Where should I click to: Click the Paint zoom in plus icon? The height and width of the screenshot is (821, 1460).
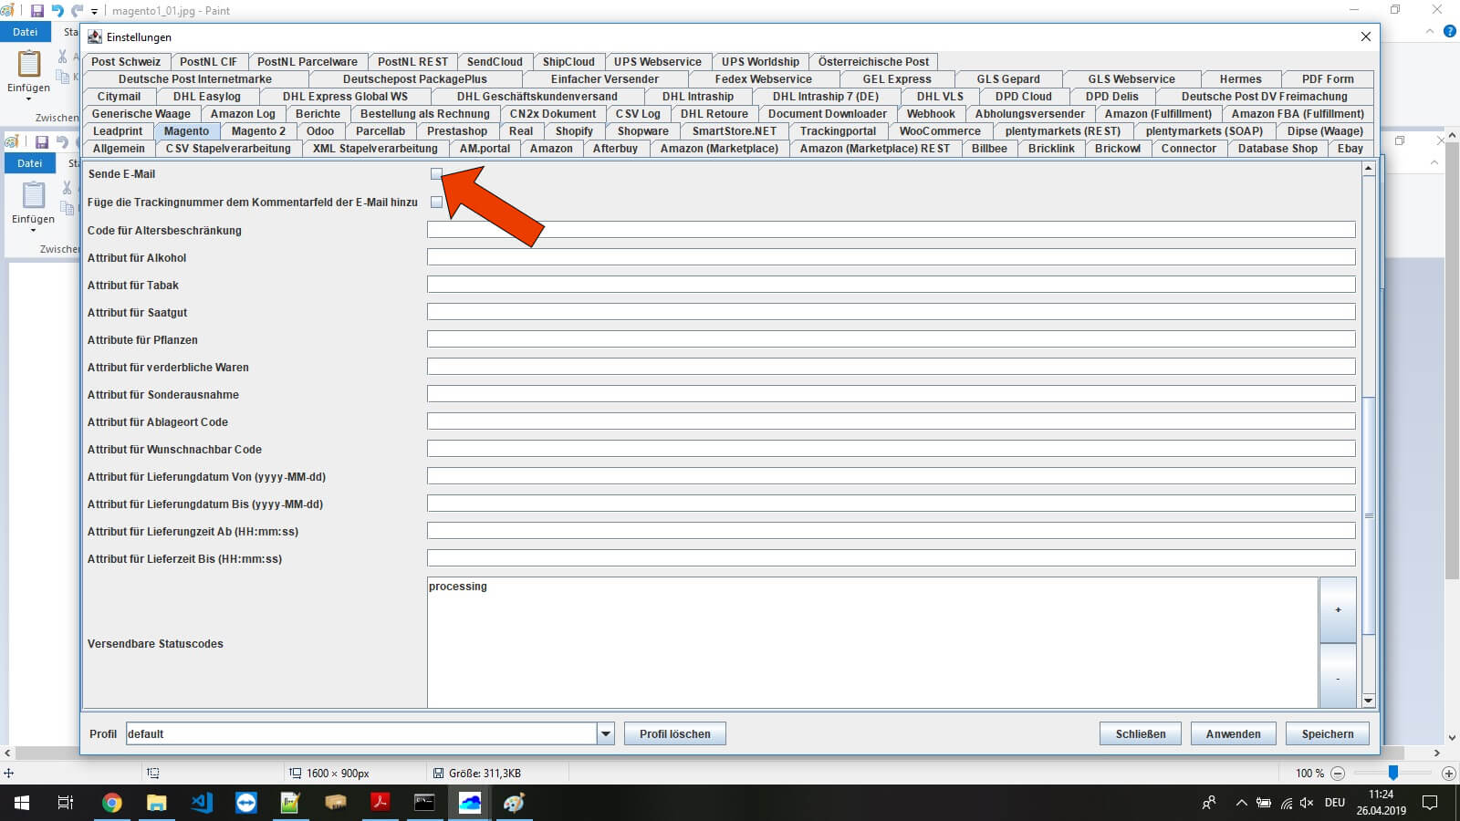tap(1448, 773)
